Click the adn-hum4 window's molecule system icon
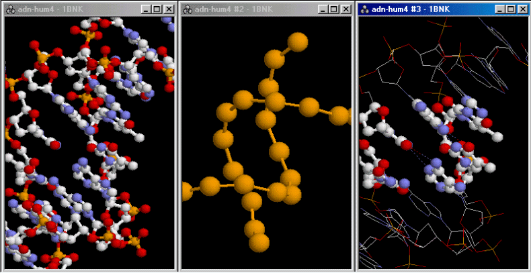The height and width of the screenshot is (273, 531). pos(9,9)
